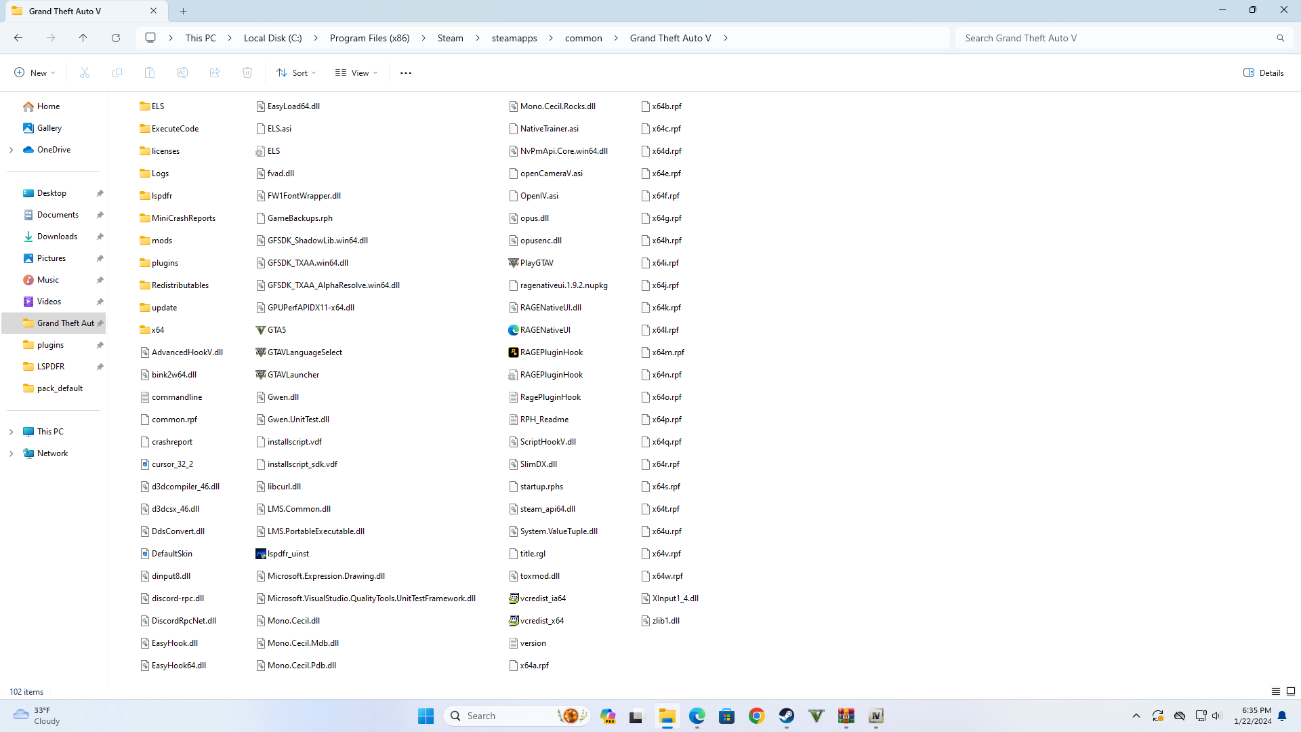
Task: Click the Cut scissors icon
Action: point(85,73)
